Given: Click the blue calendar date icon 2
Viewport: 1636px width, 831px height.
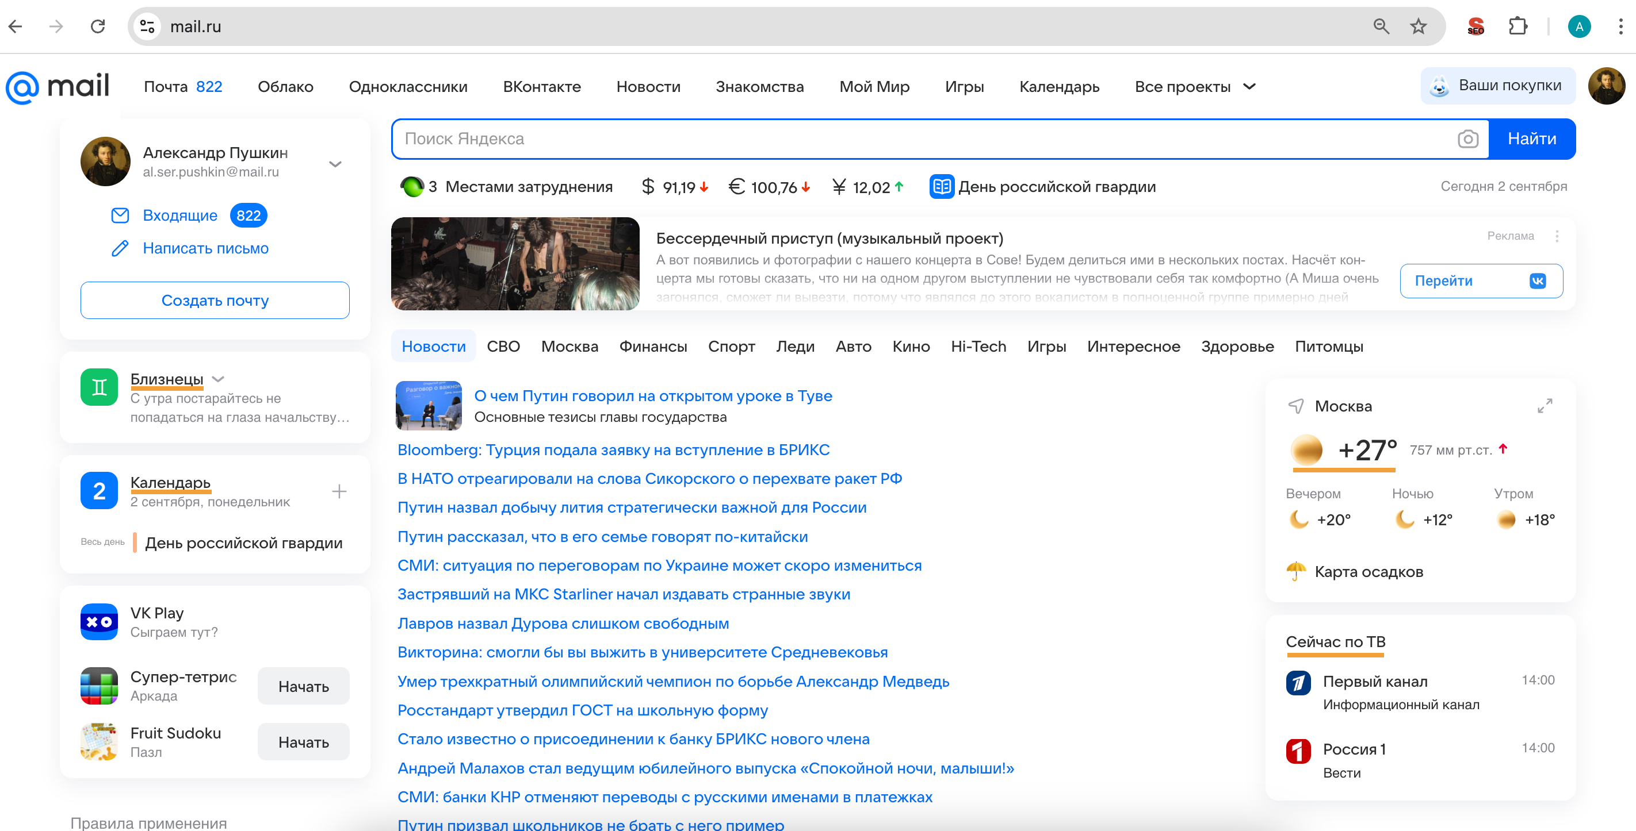Looking at the screenshot, I should tap(99, 490).
